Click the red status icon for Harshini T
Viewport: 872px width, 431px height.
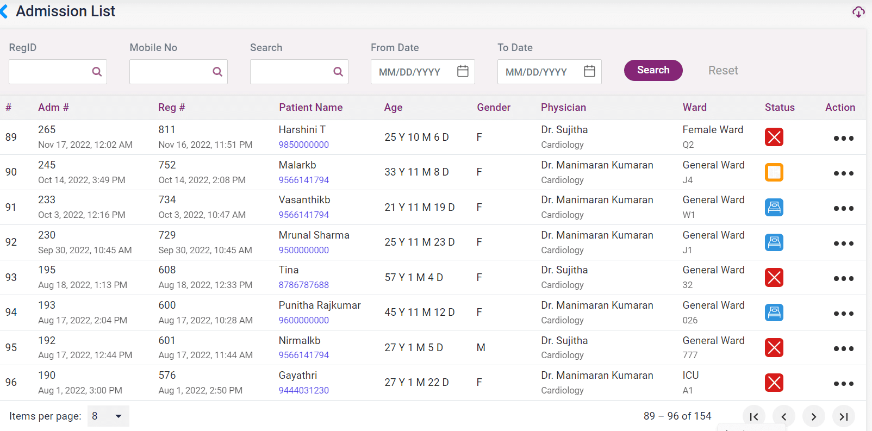[x=774, y=137]
